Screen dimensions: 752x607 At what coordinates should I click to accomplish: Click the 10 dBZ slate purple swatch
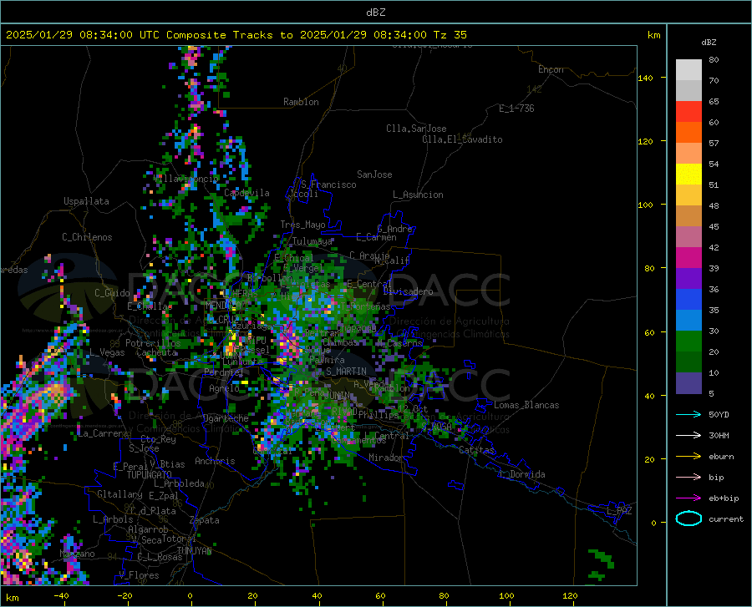pyautogui.click(x=688, y=383)
